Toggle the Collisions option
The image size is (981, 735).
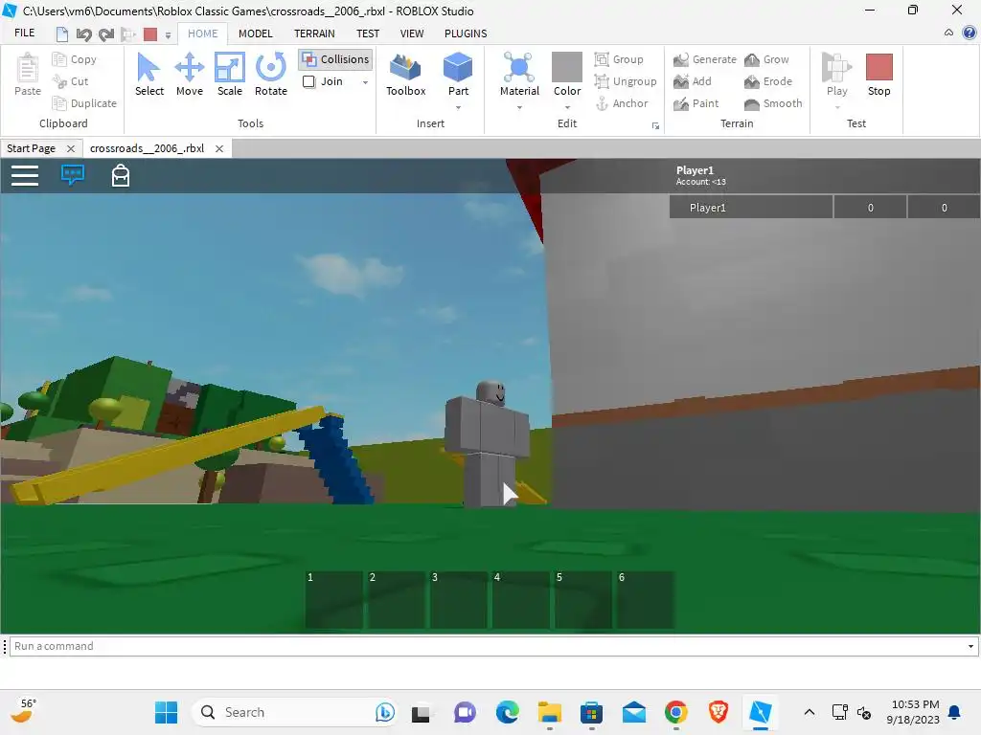[336, 59]
